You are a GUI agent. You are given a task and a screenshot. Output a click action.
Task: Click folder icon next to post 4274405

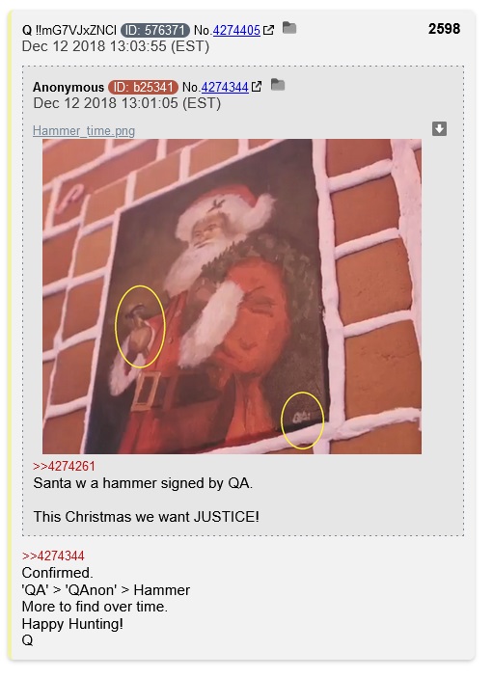289,28
